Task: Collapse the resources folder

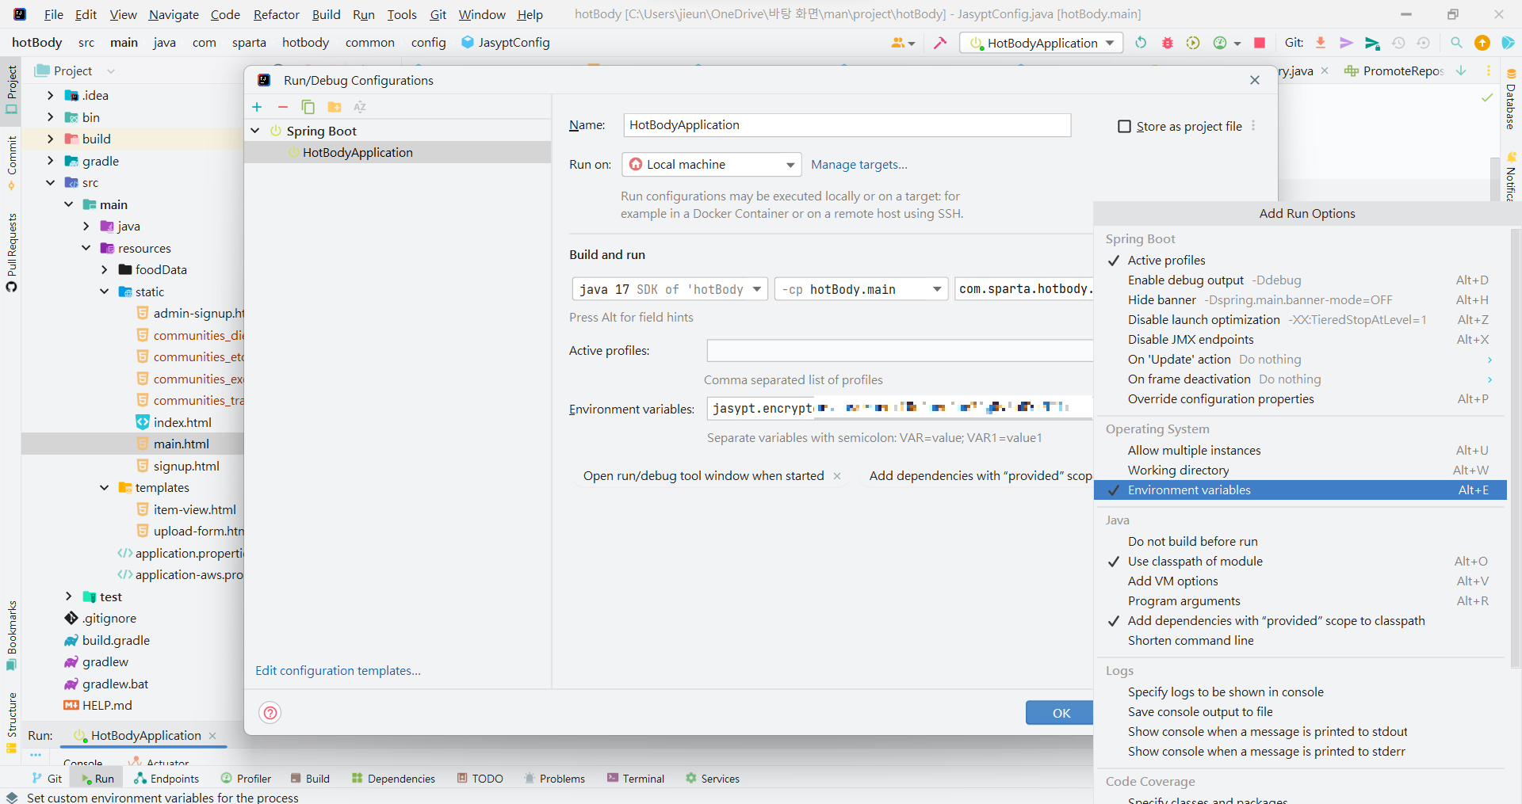Action: coord(86,248)
